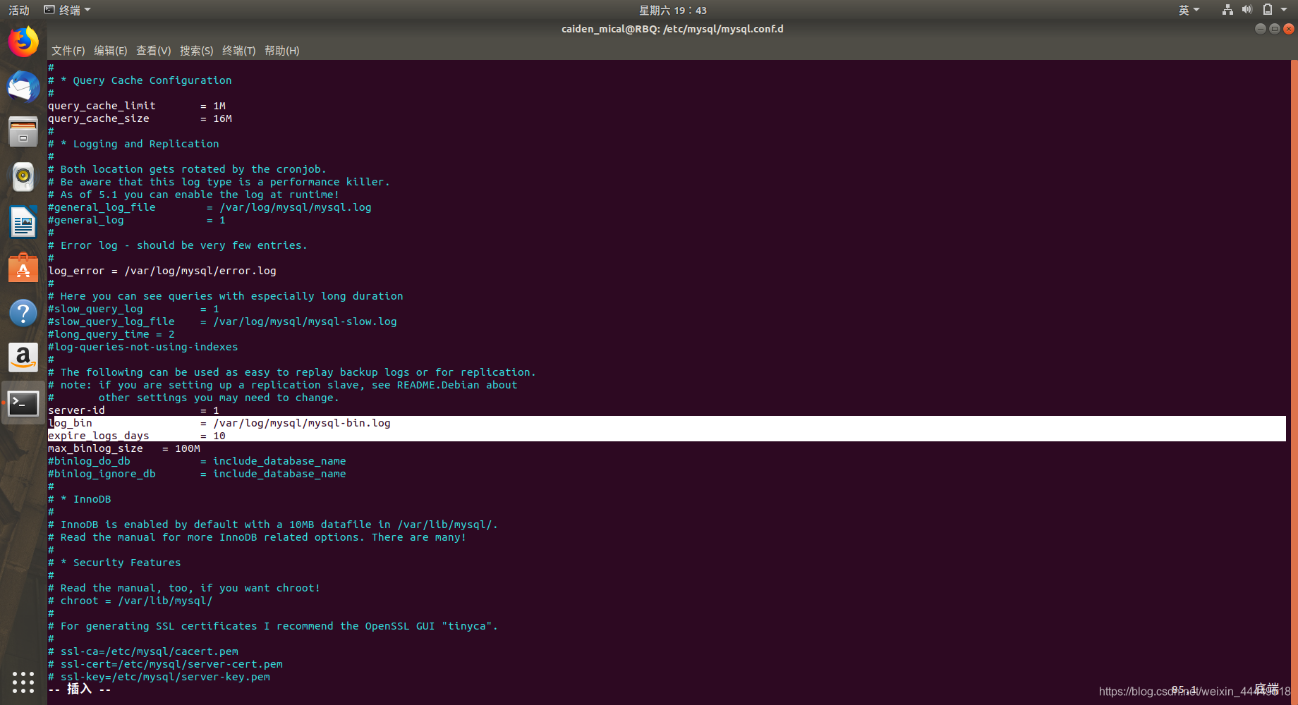The image size is (1298, 705).
Task: Click the #slow_query_log_file line
Action: 222,321
